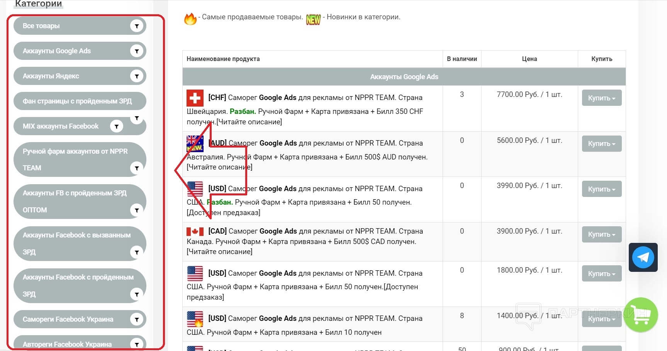
Task: Click the filter icon on Самореги Facebook Украина
Action: [136, 319]
